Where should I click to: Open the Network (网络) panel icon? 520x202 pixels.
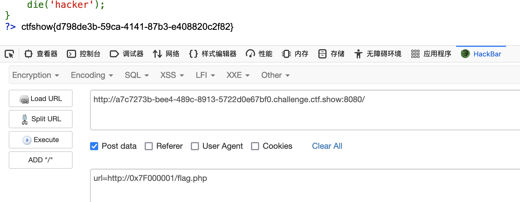(157, 54)
